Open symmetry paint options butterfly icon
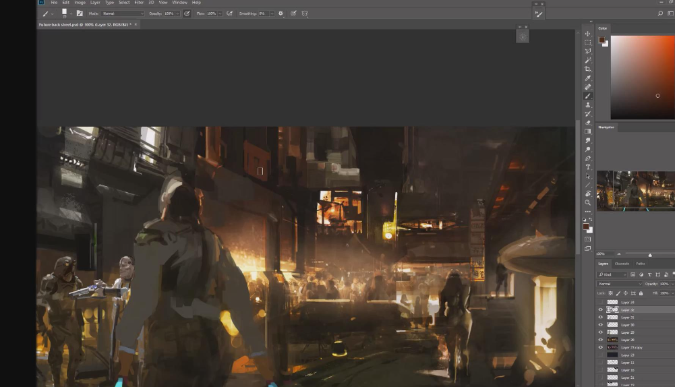 [305, 13]
